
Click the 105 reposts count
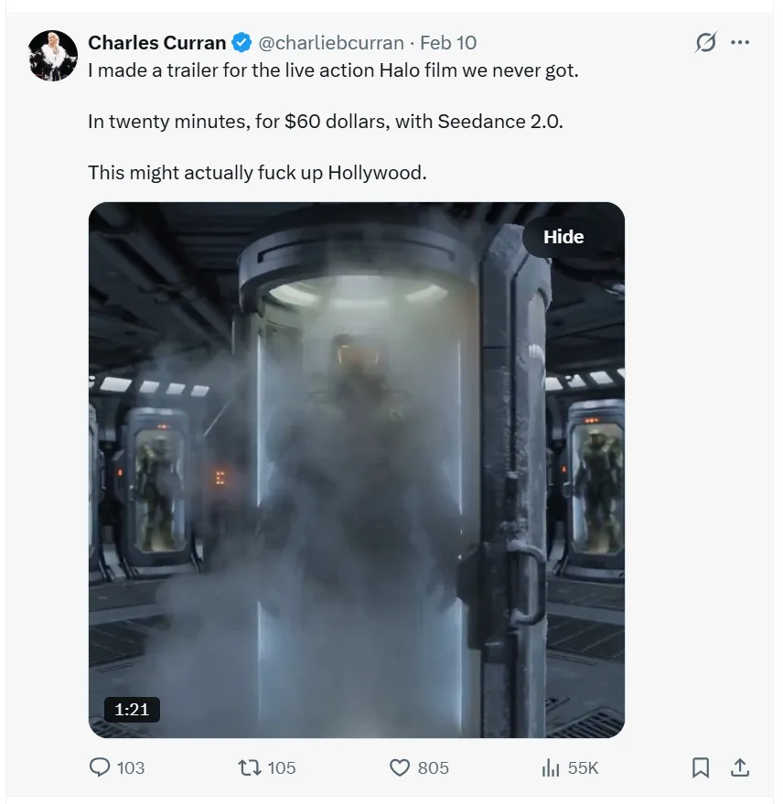click(x=282, y=767)
